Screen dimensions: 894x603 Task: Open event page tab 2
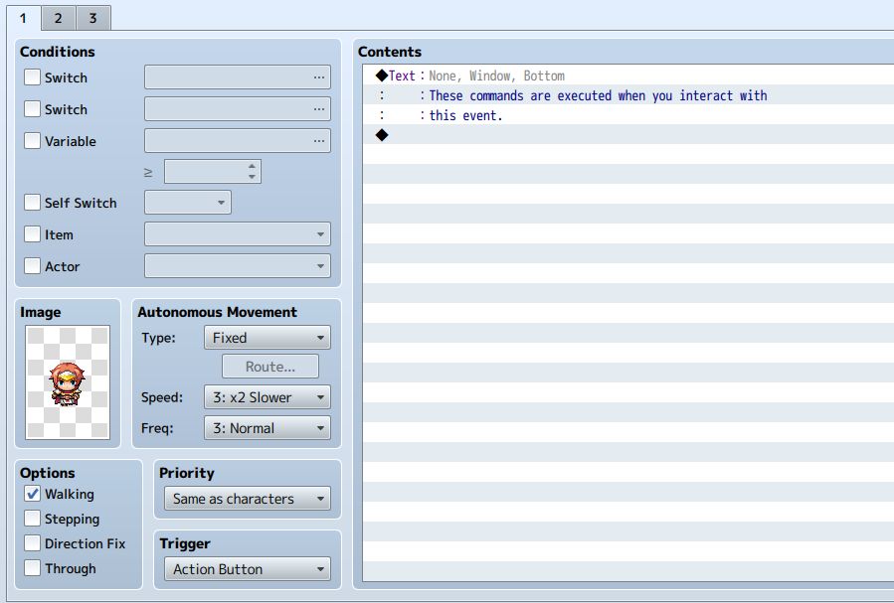point(58,18)
